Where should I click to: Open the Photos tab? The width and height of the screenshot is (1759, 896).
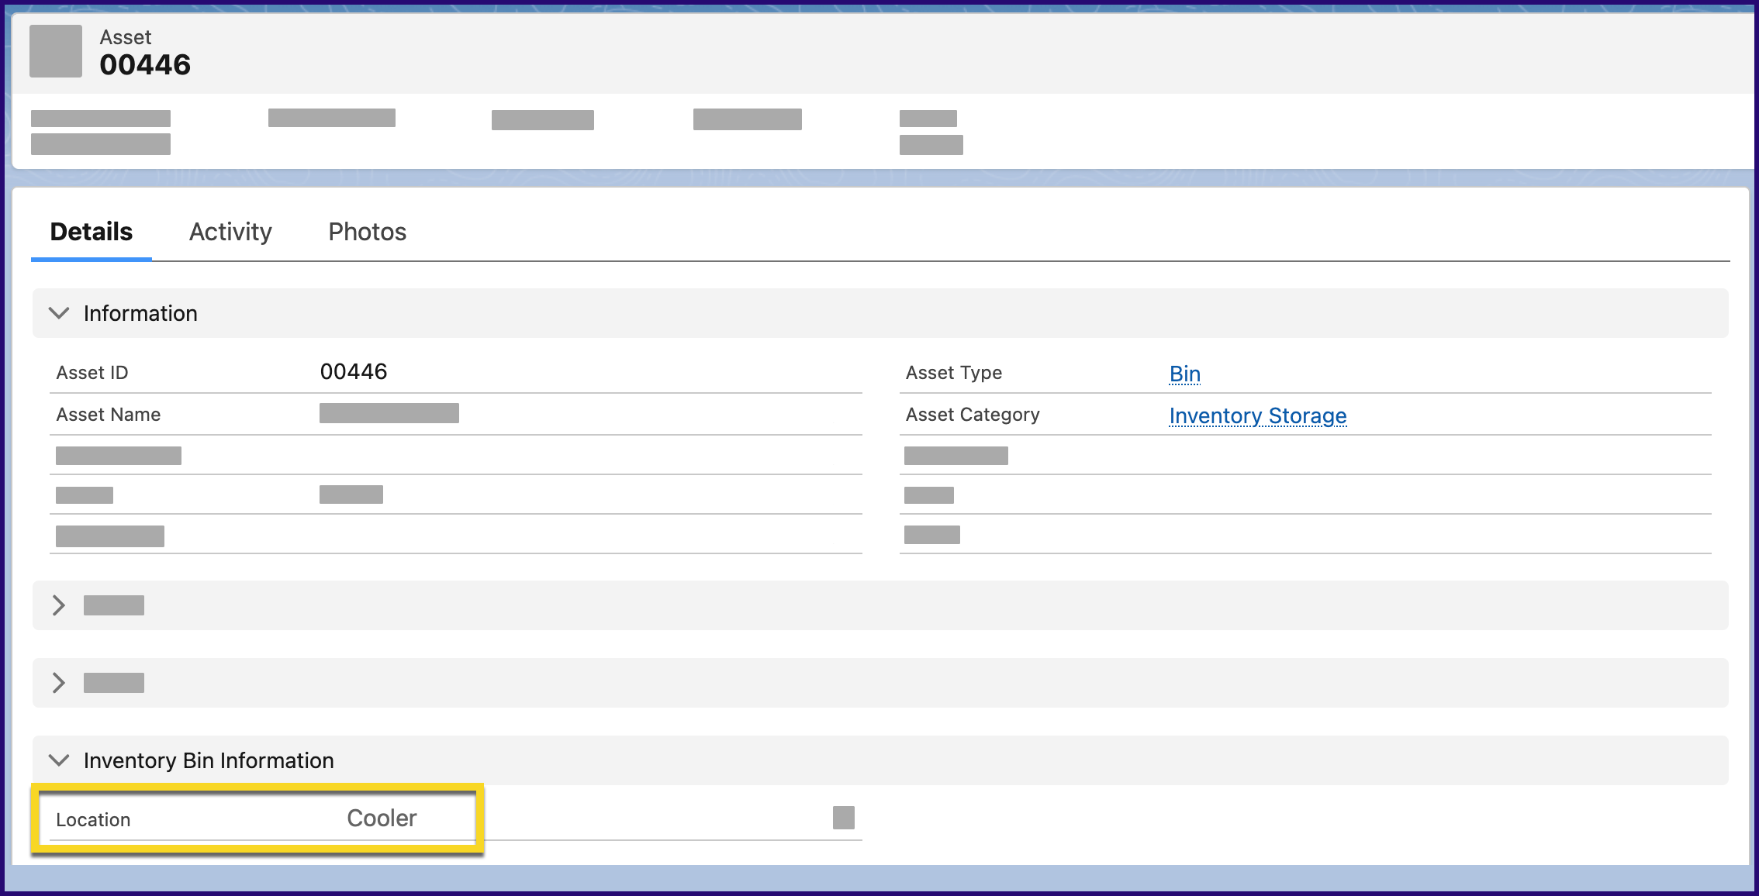tap(367, 232)
